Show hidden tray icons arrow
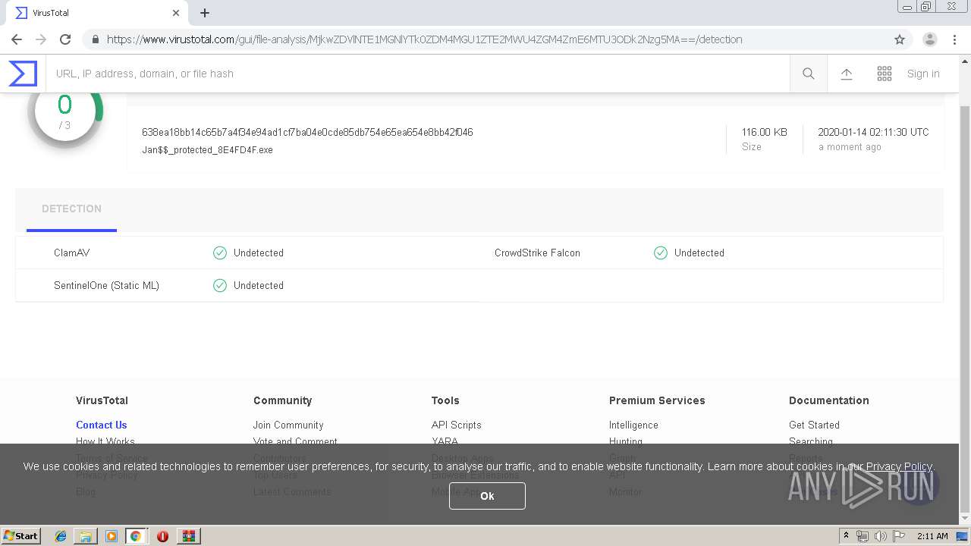The height and width of the screenshot is (546, 971). [847, 536]
